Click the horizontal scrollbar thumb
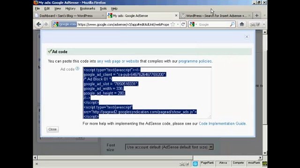This screenshot has height=168, width=300. 115,158
